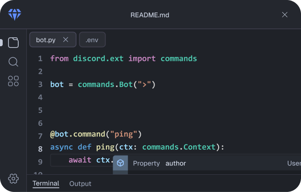Image resolution: width=301 pixels, height=192 pixels.
Task: Close the README.md window with the X
Action: coord(285,15)
